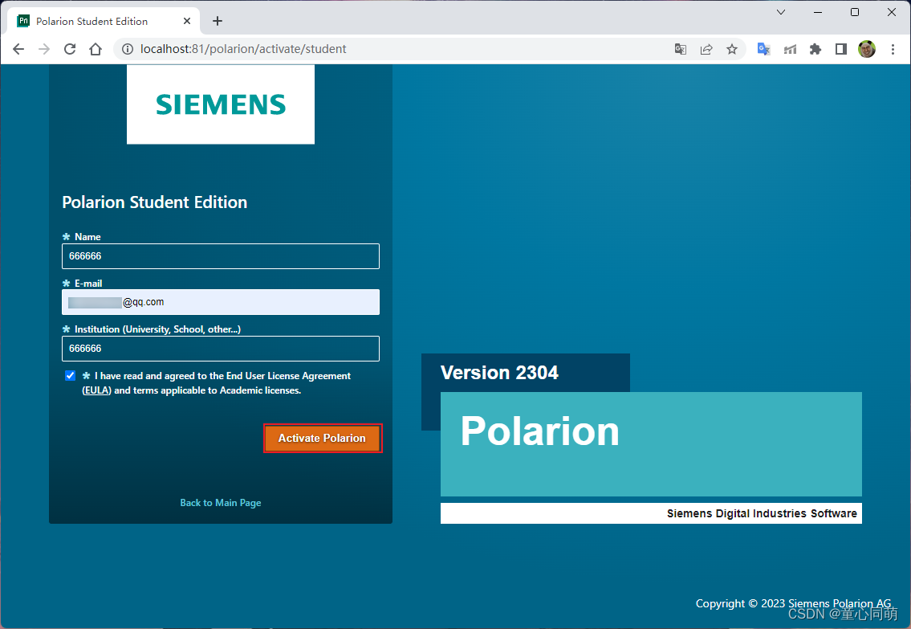View site information icon in address bar

pyautogui.click(x=128, y=50)
